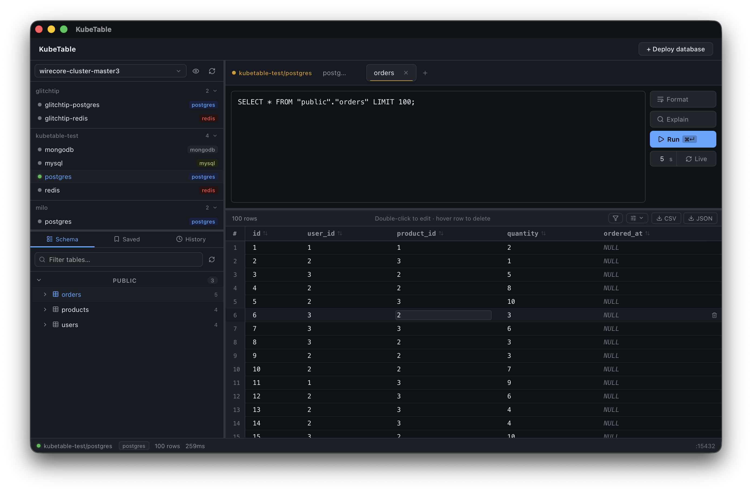
Task: Collapse the glitchtip namespace group
Action: coord(215,91)
